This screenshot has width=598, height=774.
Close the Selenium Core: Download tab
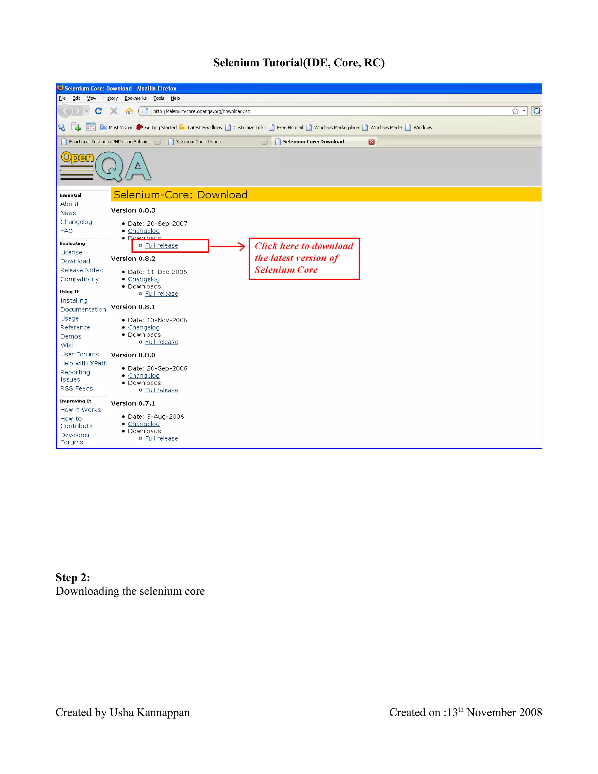(371, 141)
